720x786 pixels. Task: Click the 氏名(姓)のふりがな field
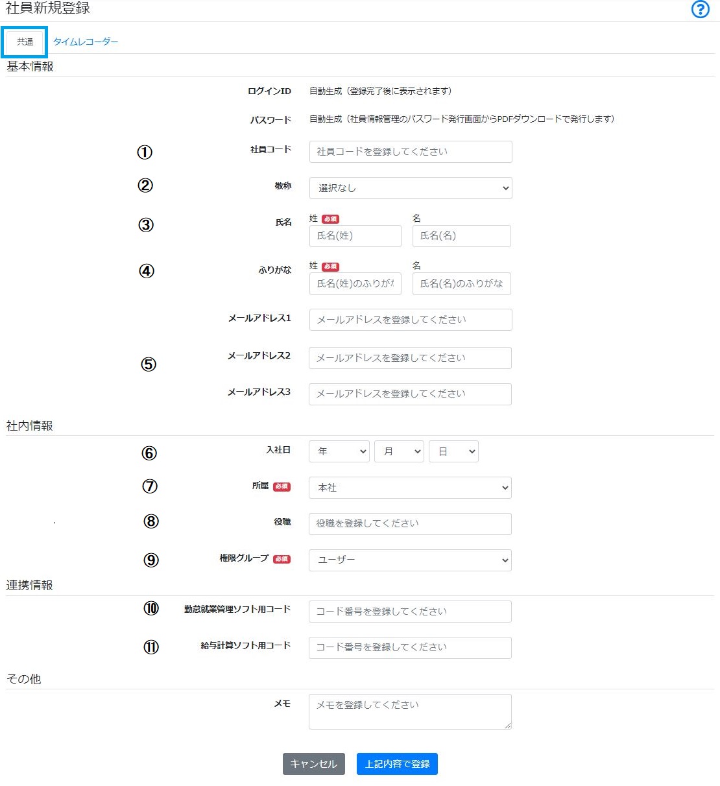[x=355, y=283]
